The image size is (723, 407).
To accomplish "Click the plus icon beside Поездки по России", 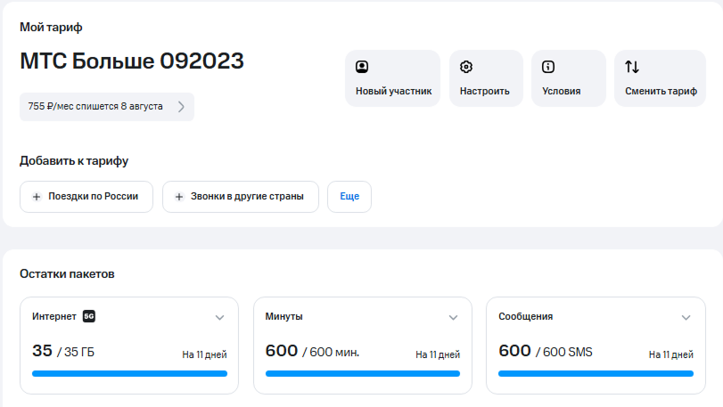I will pos(37,197).
